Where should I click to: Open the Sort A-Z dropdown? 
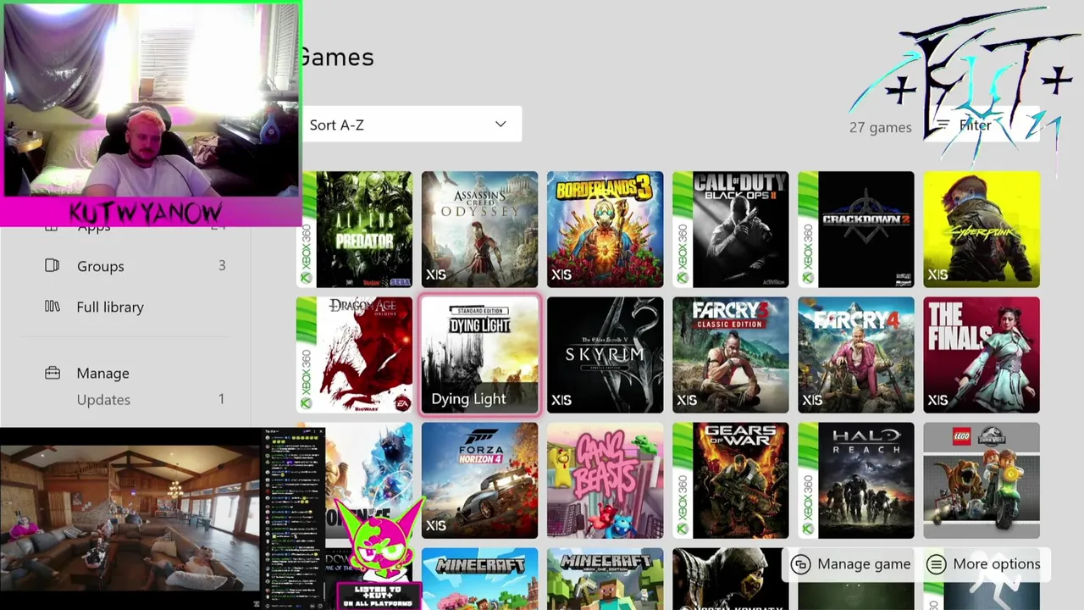pyautogui.click(x=412, y=125)
